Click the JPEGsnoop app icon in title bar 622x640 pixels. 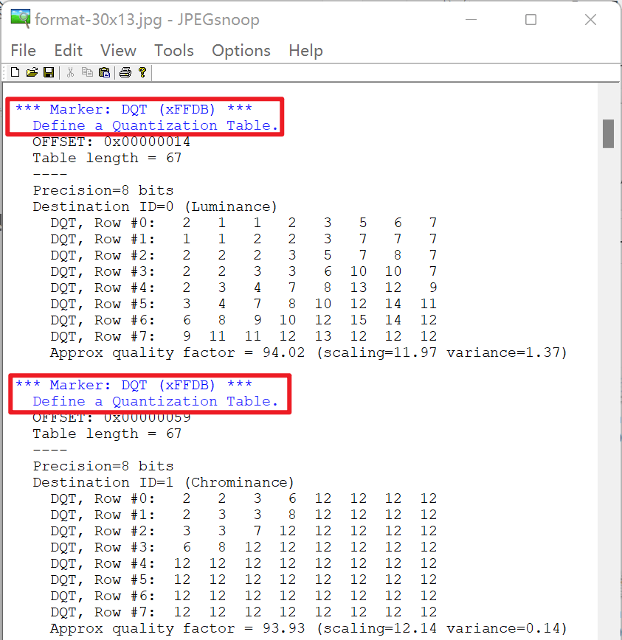(21, 19)
